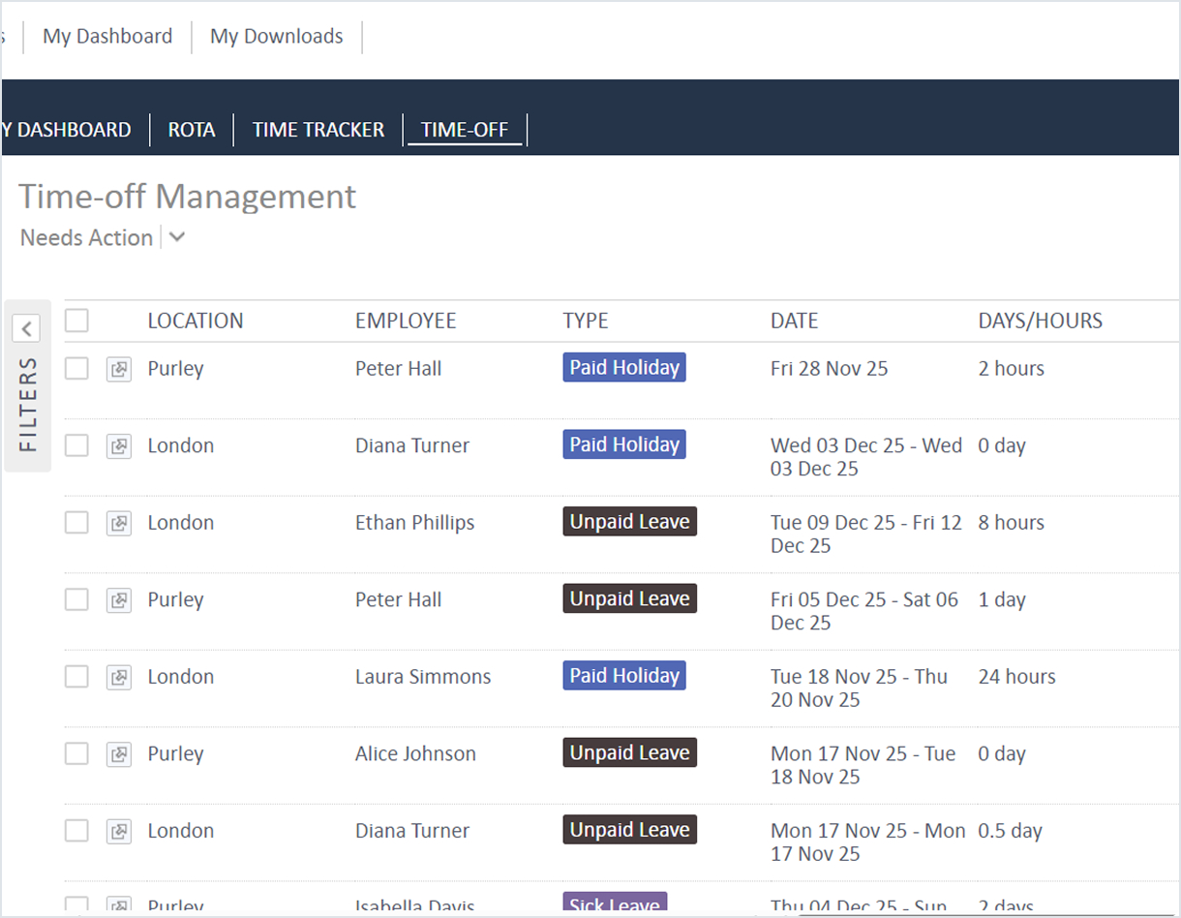Screen dimensions: 1181x918
Task: Open My Dashboard link
Action: pyautogui.click(x=107, y=37)
